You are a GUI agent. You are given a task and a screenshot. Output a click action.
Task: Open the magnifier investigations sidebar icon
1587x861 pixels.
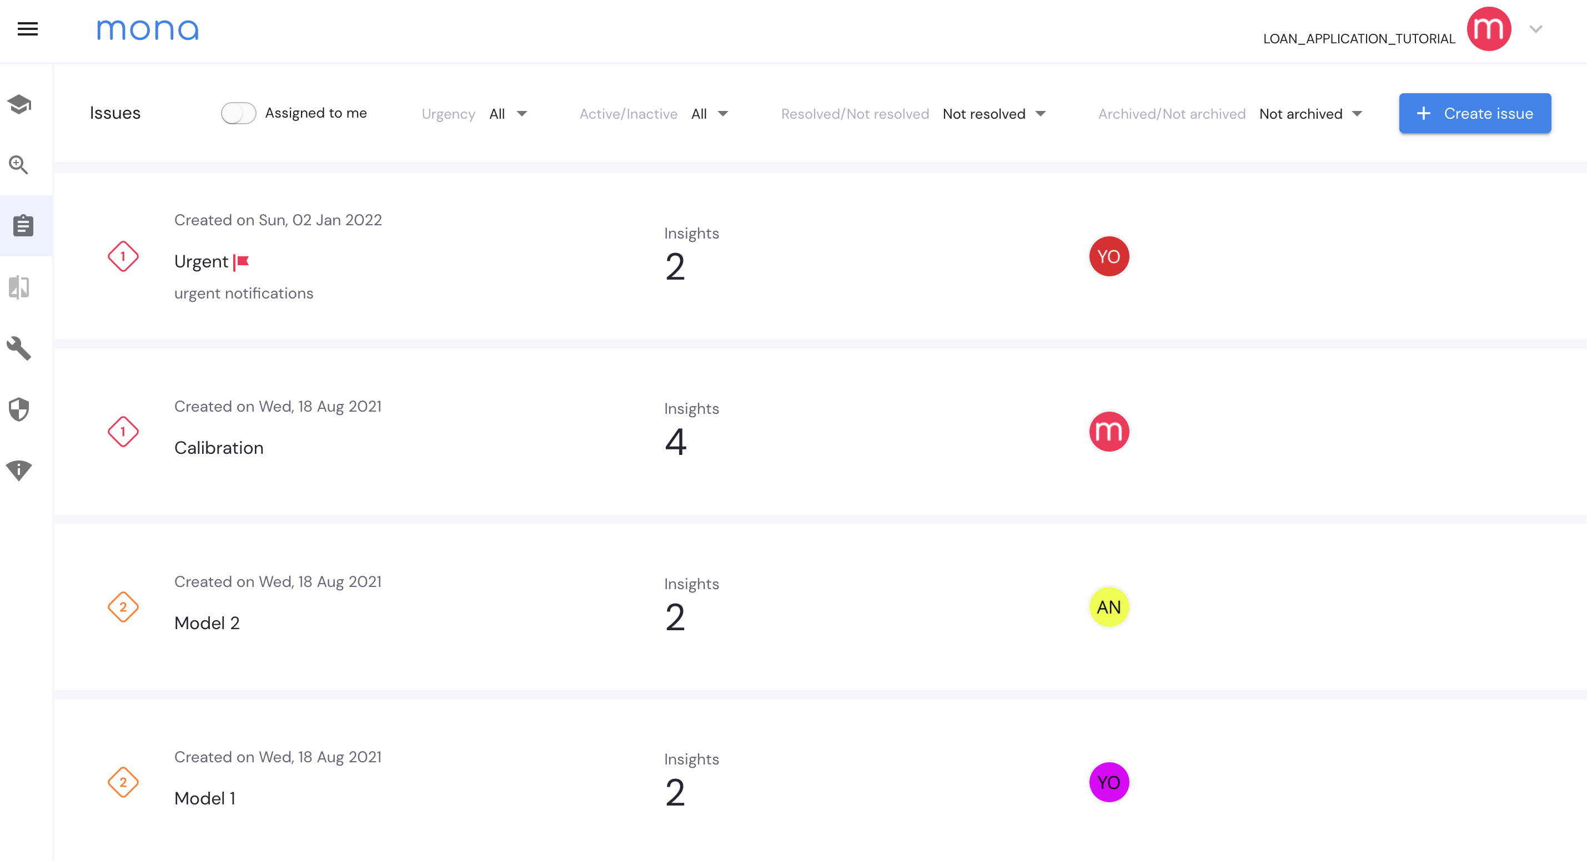click(18, 164)
